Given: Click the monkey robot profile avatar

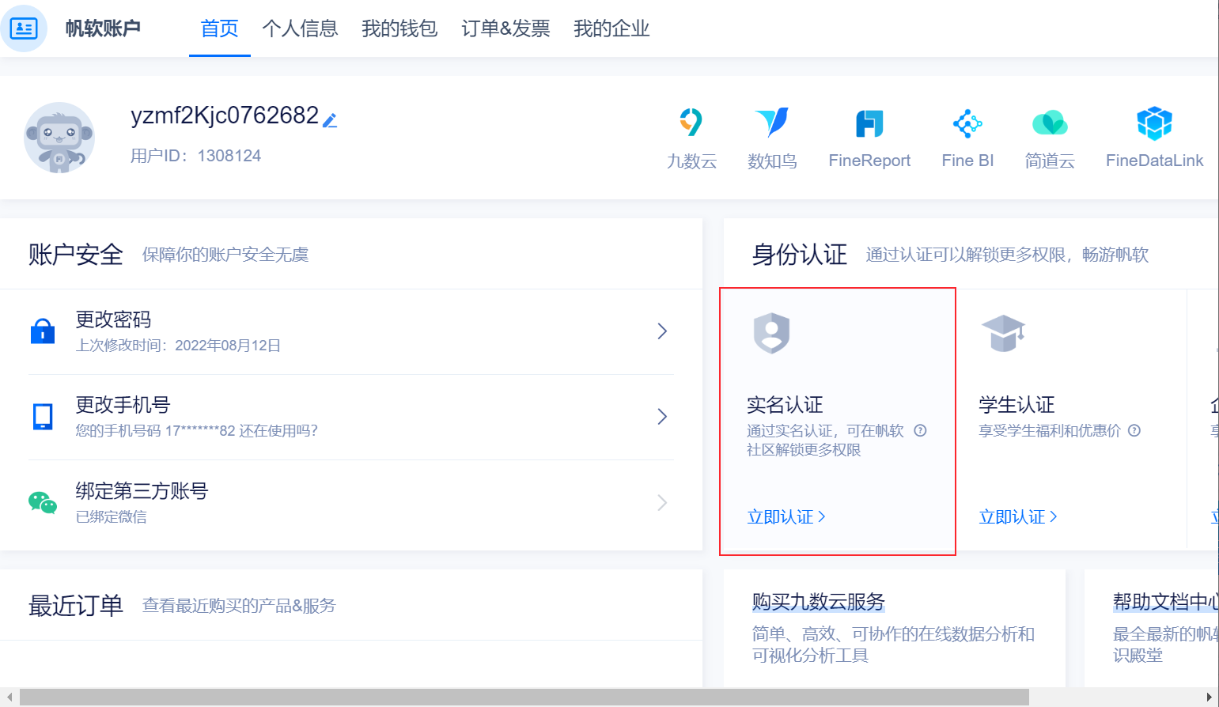Looking at the screenshot, I should pos(59,138).
